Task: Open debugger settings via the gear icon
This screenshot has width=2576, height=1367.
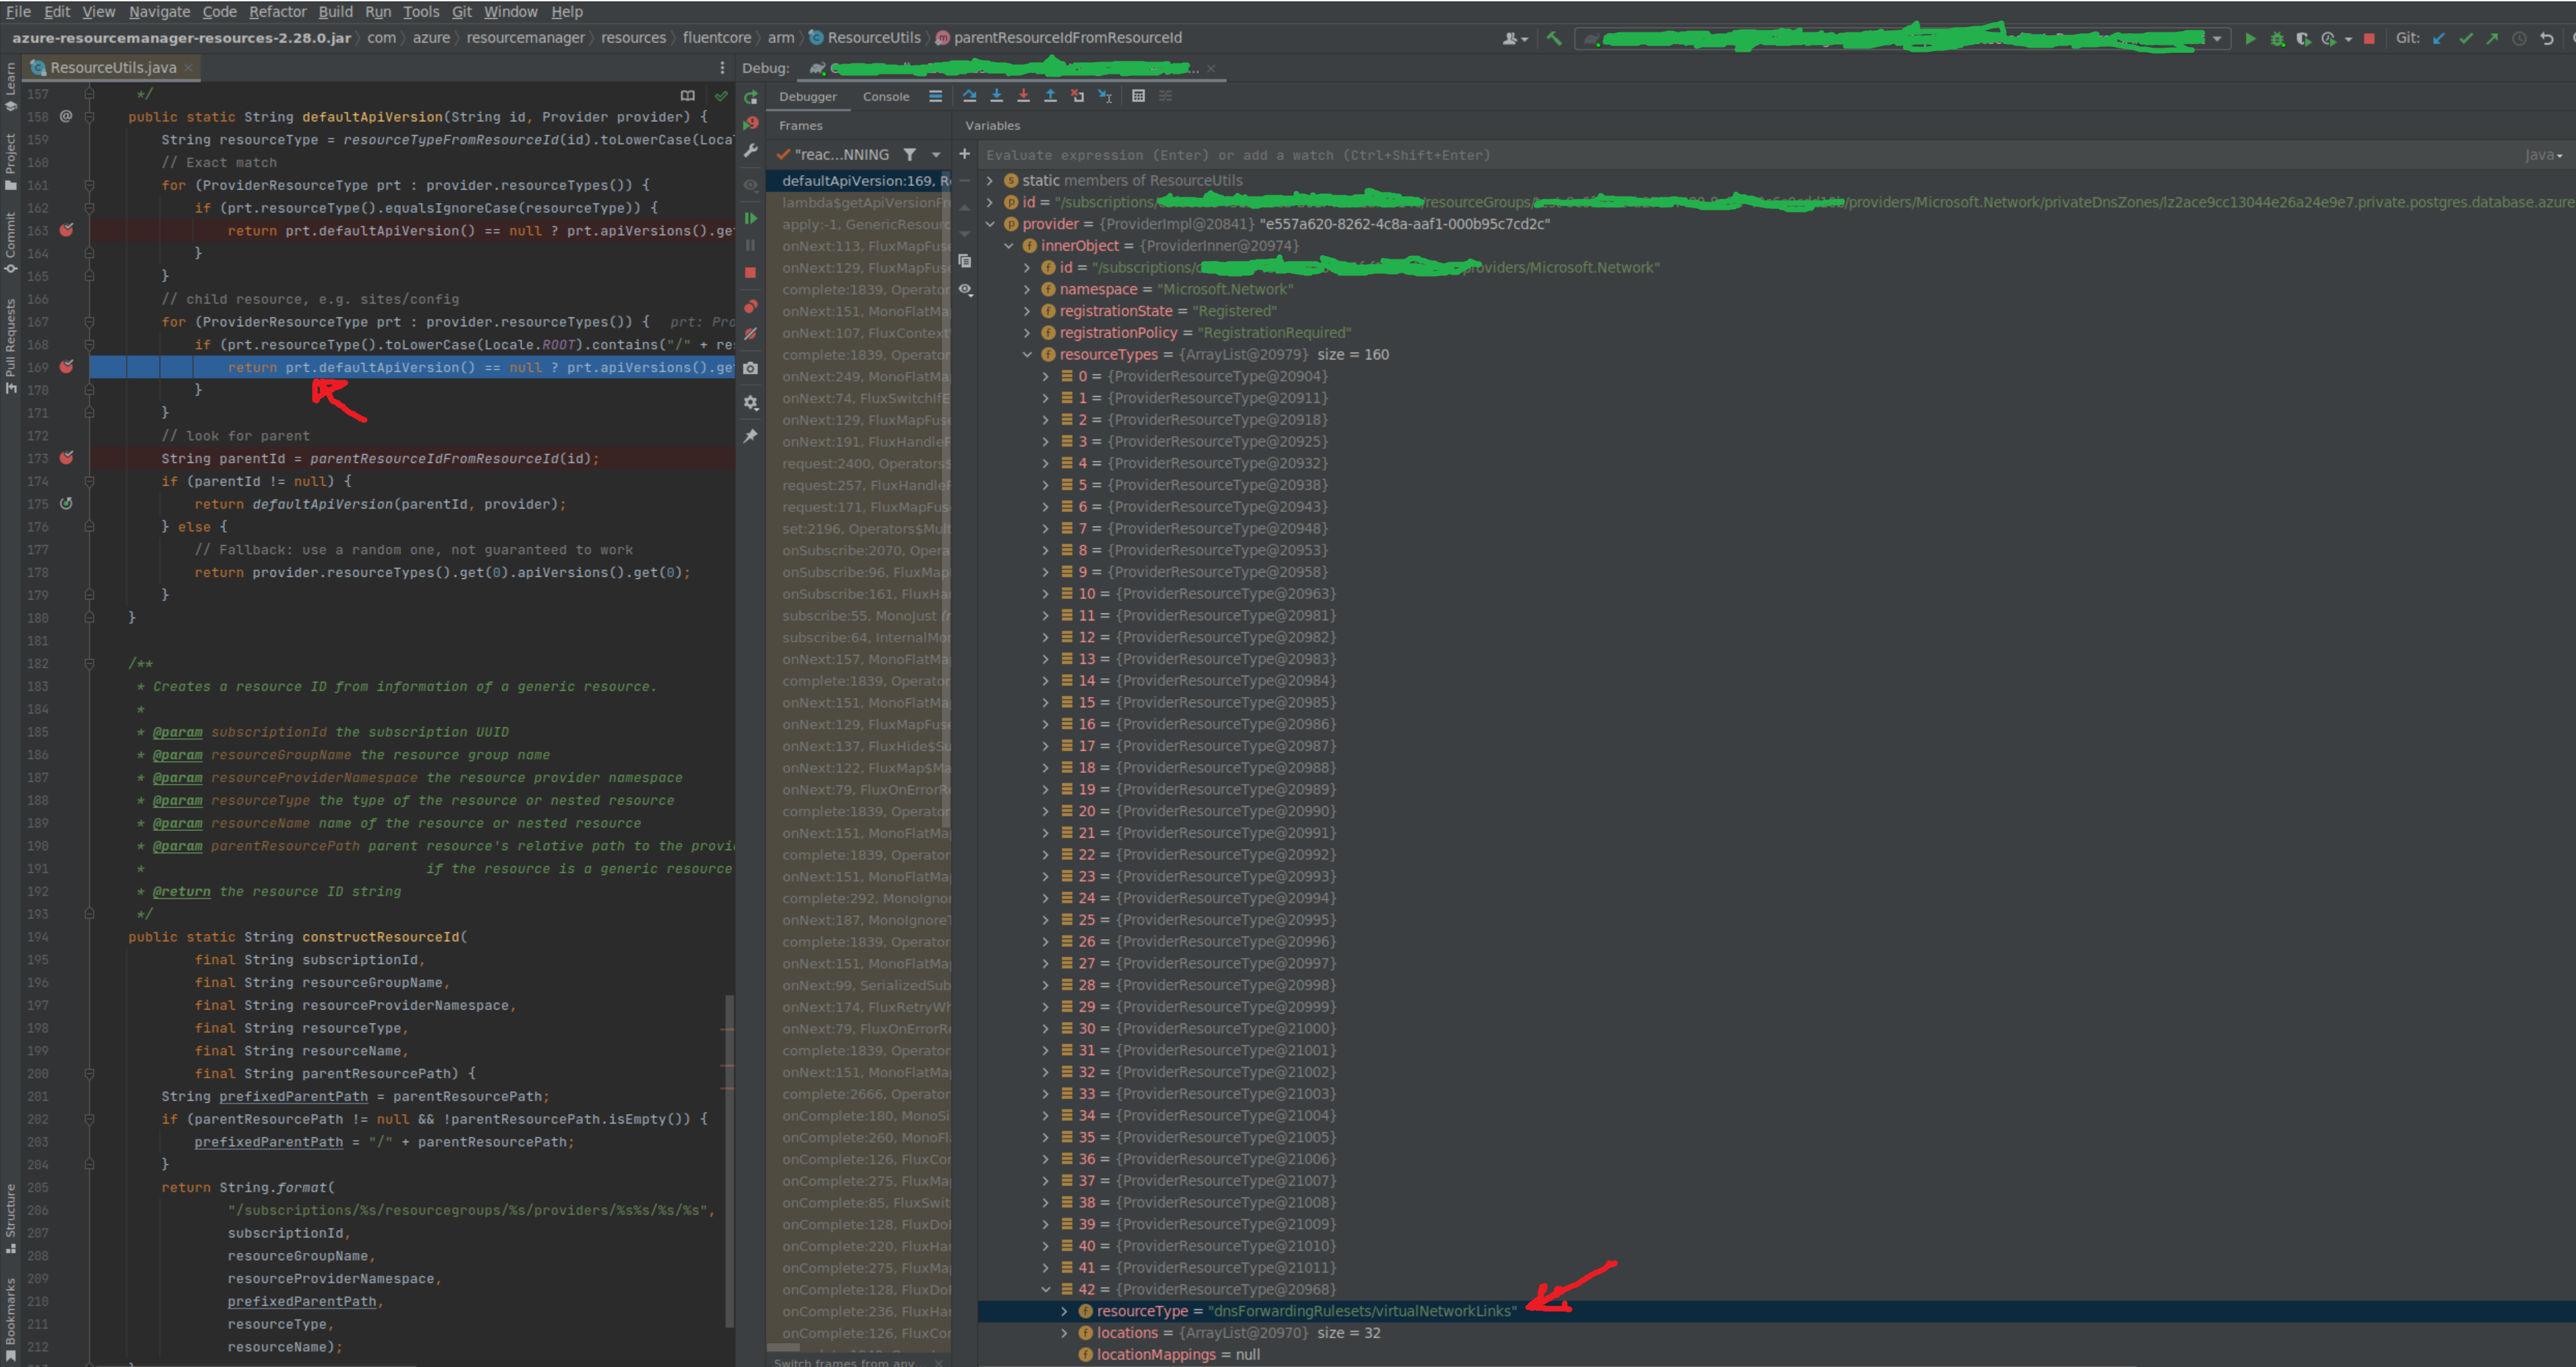Action: click(751, 403)
